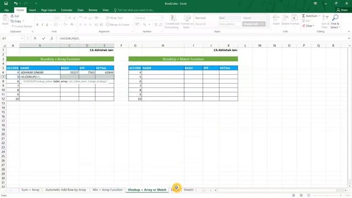Expand the cell styles gallery

tap(267, 26)
